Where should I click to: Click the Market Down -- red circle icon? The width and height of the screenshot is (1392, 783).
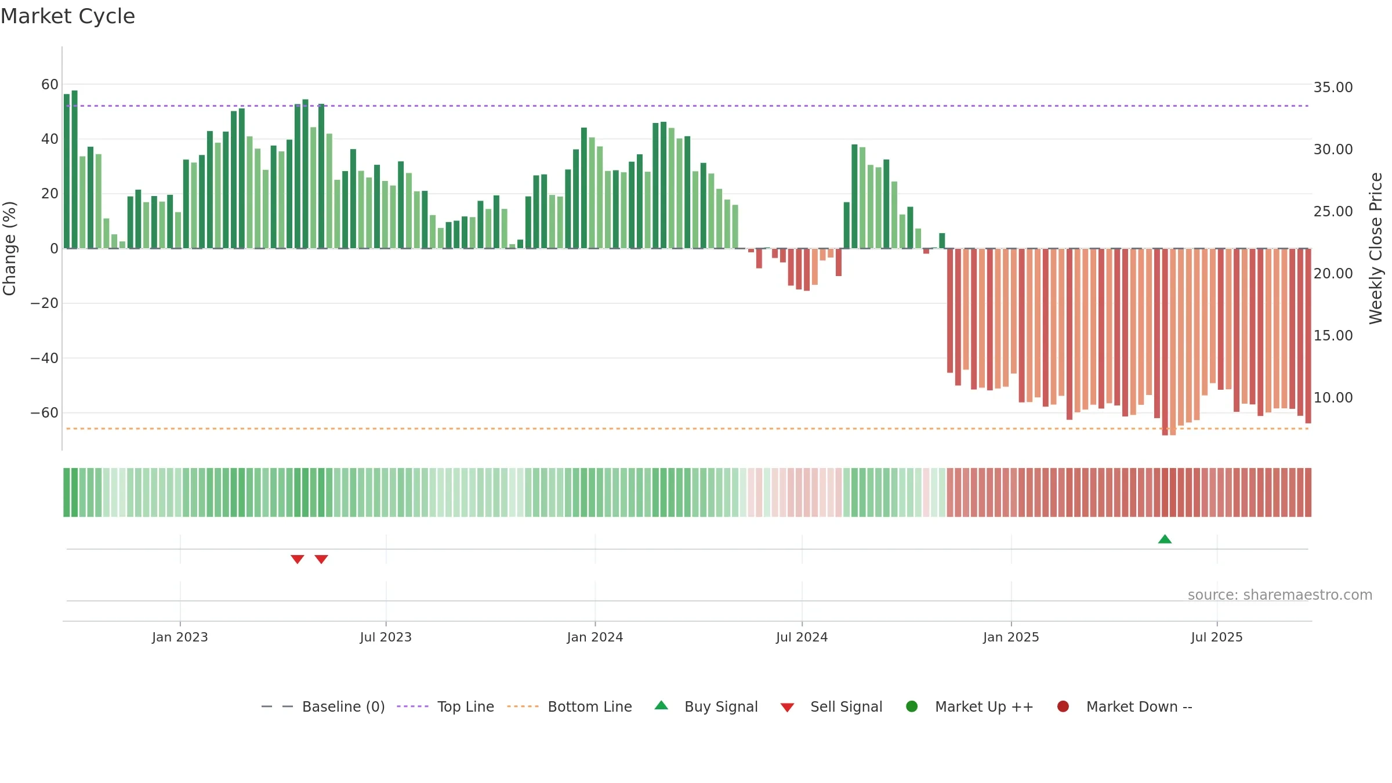point(1063,706)
